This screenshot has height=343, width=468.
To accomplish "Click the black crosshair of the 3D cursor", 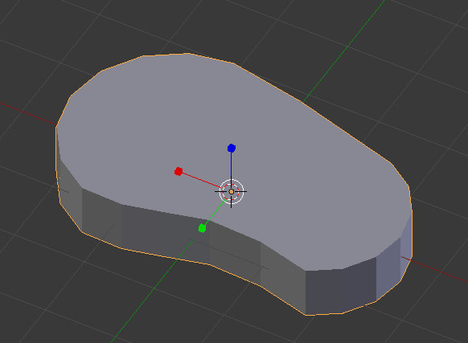I will coord(232,192).
